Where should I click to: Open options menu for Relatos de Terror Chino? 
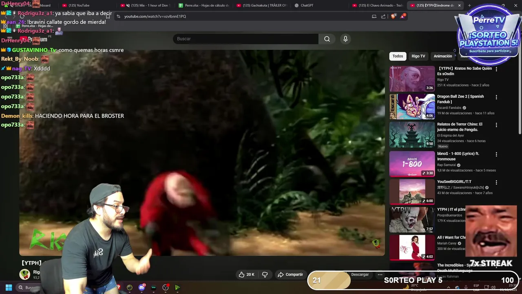coord(496,125)
